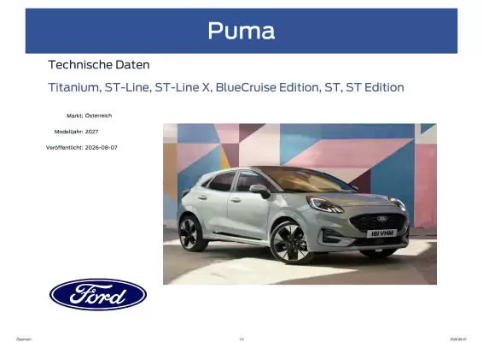Screen dimensions: 483x342
Task: Select the 'Technische Daten' heading
Action: pos(99,65)
